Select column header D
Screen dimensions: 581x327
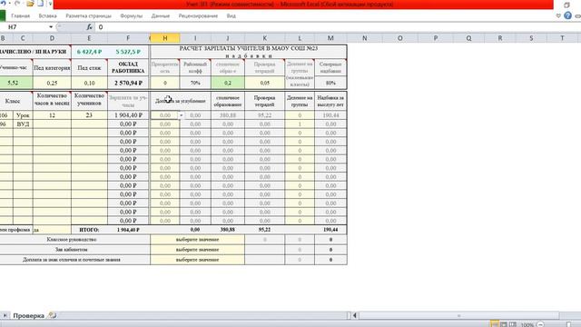pyautogui.click(x=52, y=38)
